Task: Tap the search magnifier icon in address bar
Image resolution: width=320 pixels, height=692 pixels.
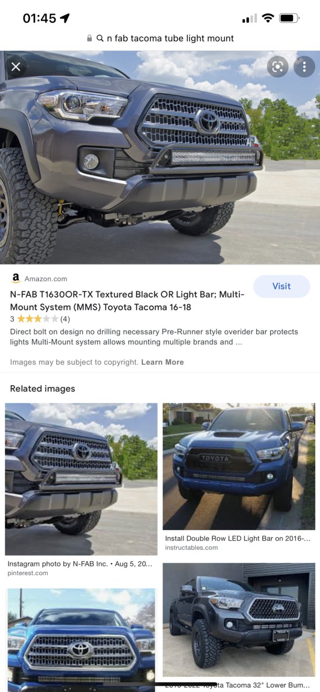Action: pyautogui.click(x=100, y=38)
